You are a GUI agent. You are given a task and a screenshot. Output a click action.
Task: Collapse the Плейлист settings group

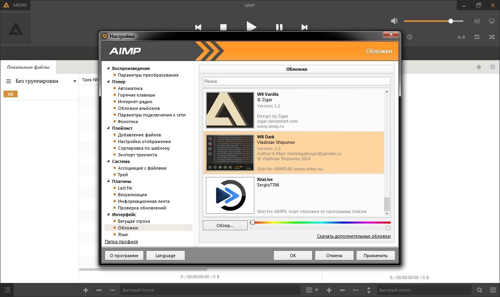[108, 129]
